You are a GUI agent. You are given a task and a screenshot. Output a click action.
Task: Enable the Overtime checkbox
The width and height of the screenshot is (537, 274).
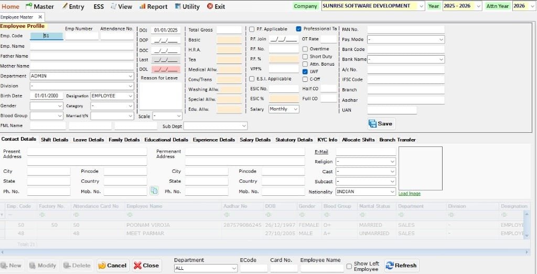coord(305,49)
